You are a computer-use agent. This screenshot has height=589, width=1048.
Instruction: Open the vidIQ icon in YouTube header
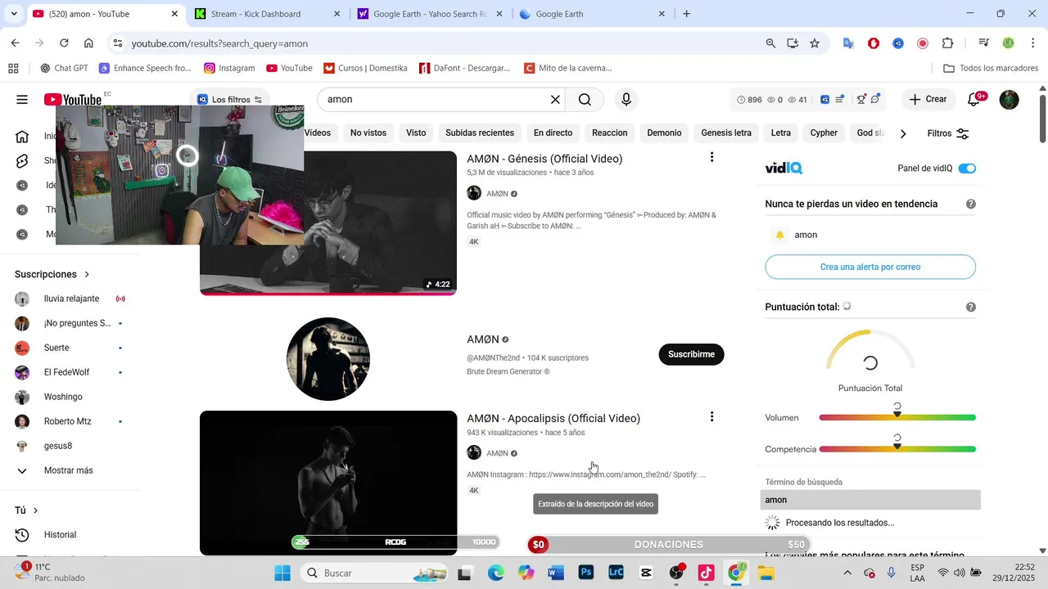pos(824,100)
